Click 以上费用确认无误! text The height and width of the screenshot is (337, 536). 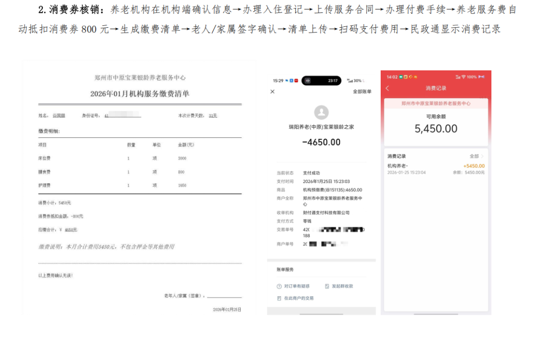pos(56,276)
